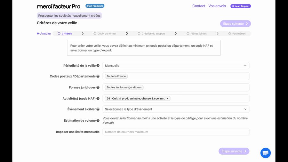Viewport: 288px width, 162px height.
Task: Click the Nombre de courriers maximum field
Action: (x=176, y=132)
